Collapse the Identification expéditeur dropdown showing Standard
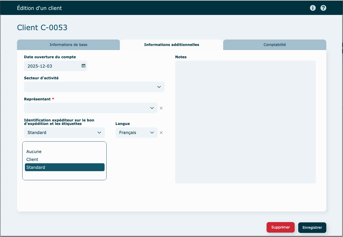The height and width of the screenshot is (237, 343). (64, 133)
